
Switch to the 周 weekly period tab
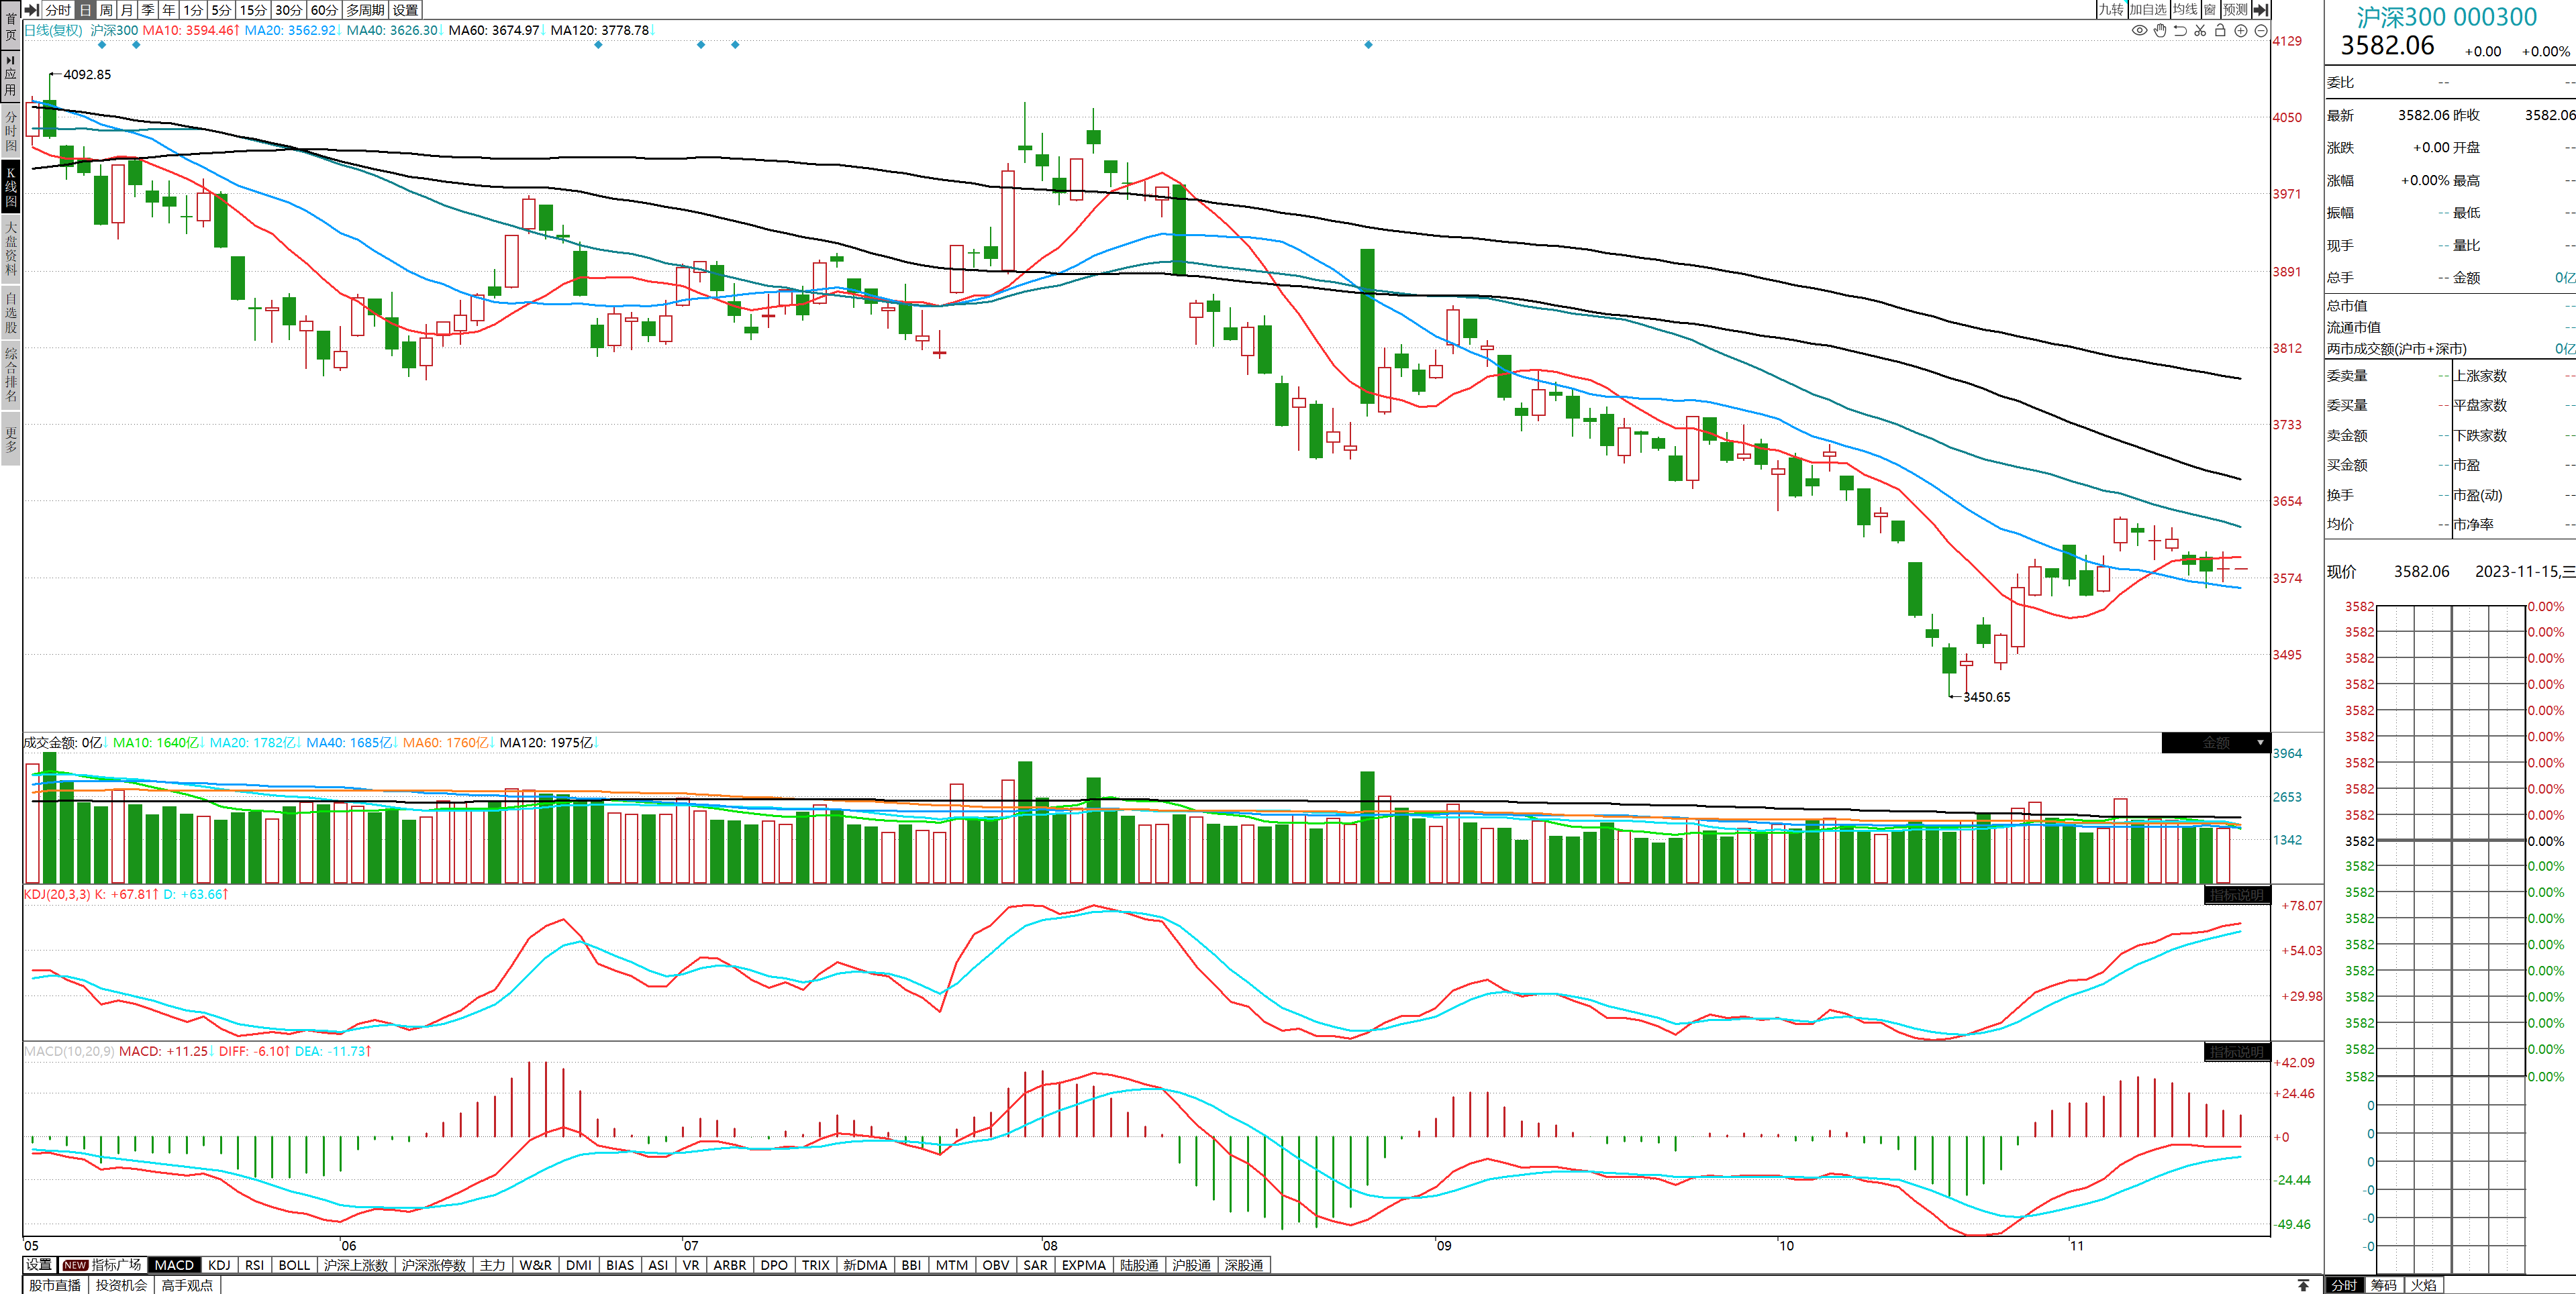106,10
